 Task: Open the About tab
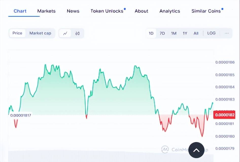141,11
